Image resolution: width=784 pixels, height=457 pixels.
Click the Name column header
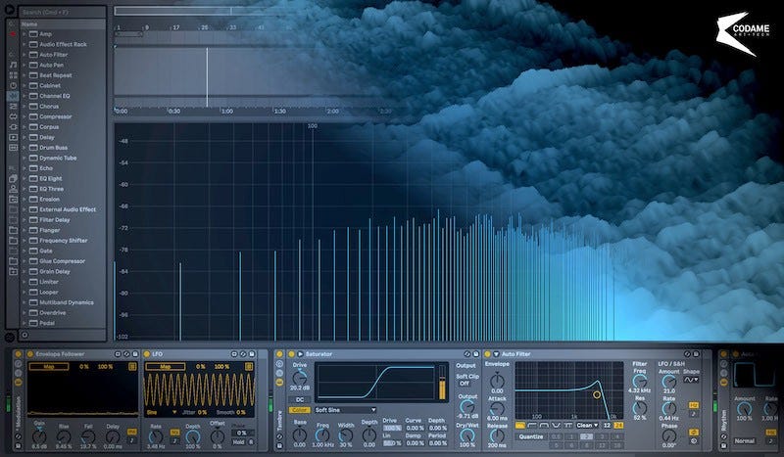point(63,23)
